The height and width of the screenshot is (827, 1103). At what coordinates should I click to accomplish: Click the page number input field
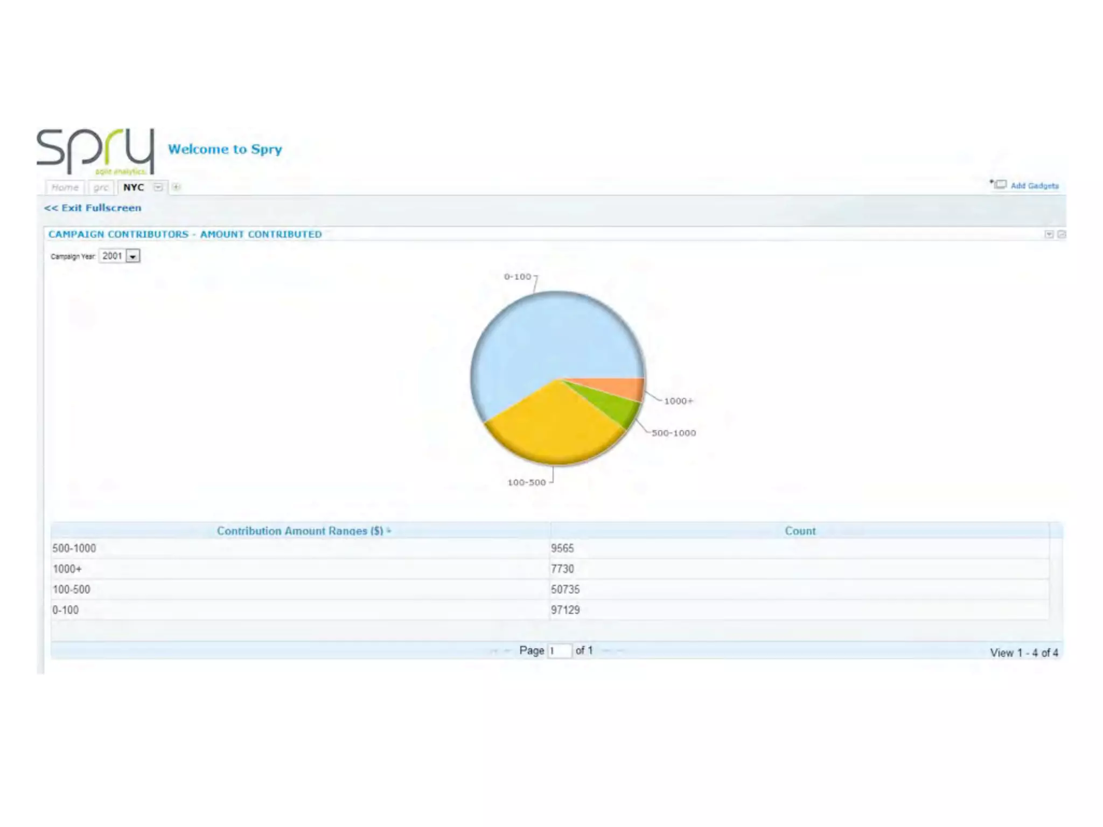559,651
